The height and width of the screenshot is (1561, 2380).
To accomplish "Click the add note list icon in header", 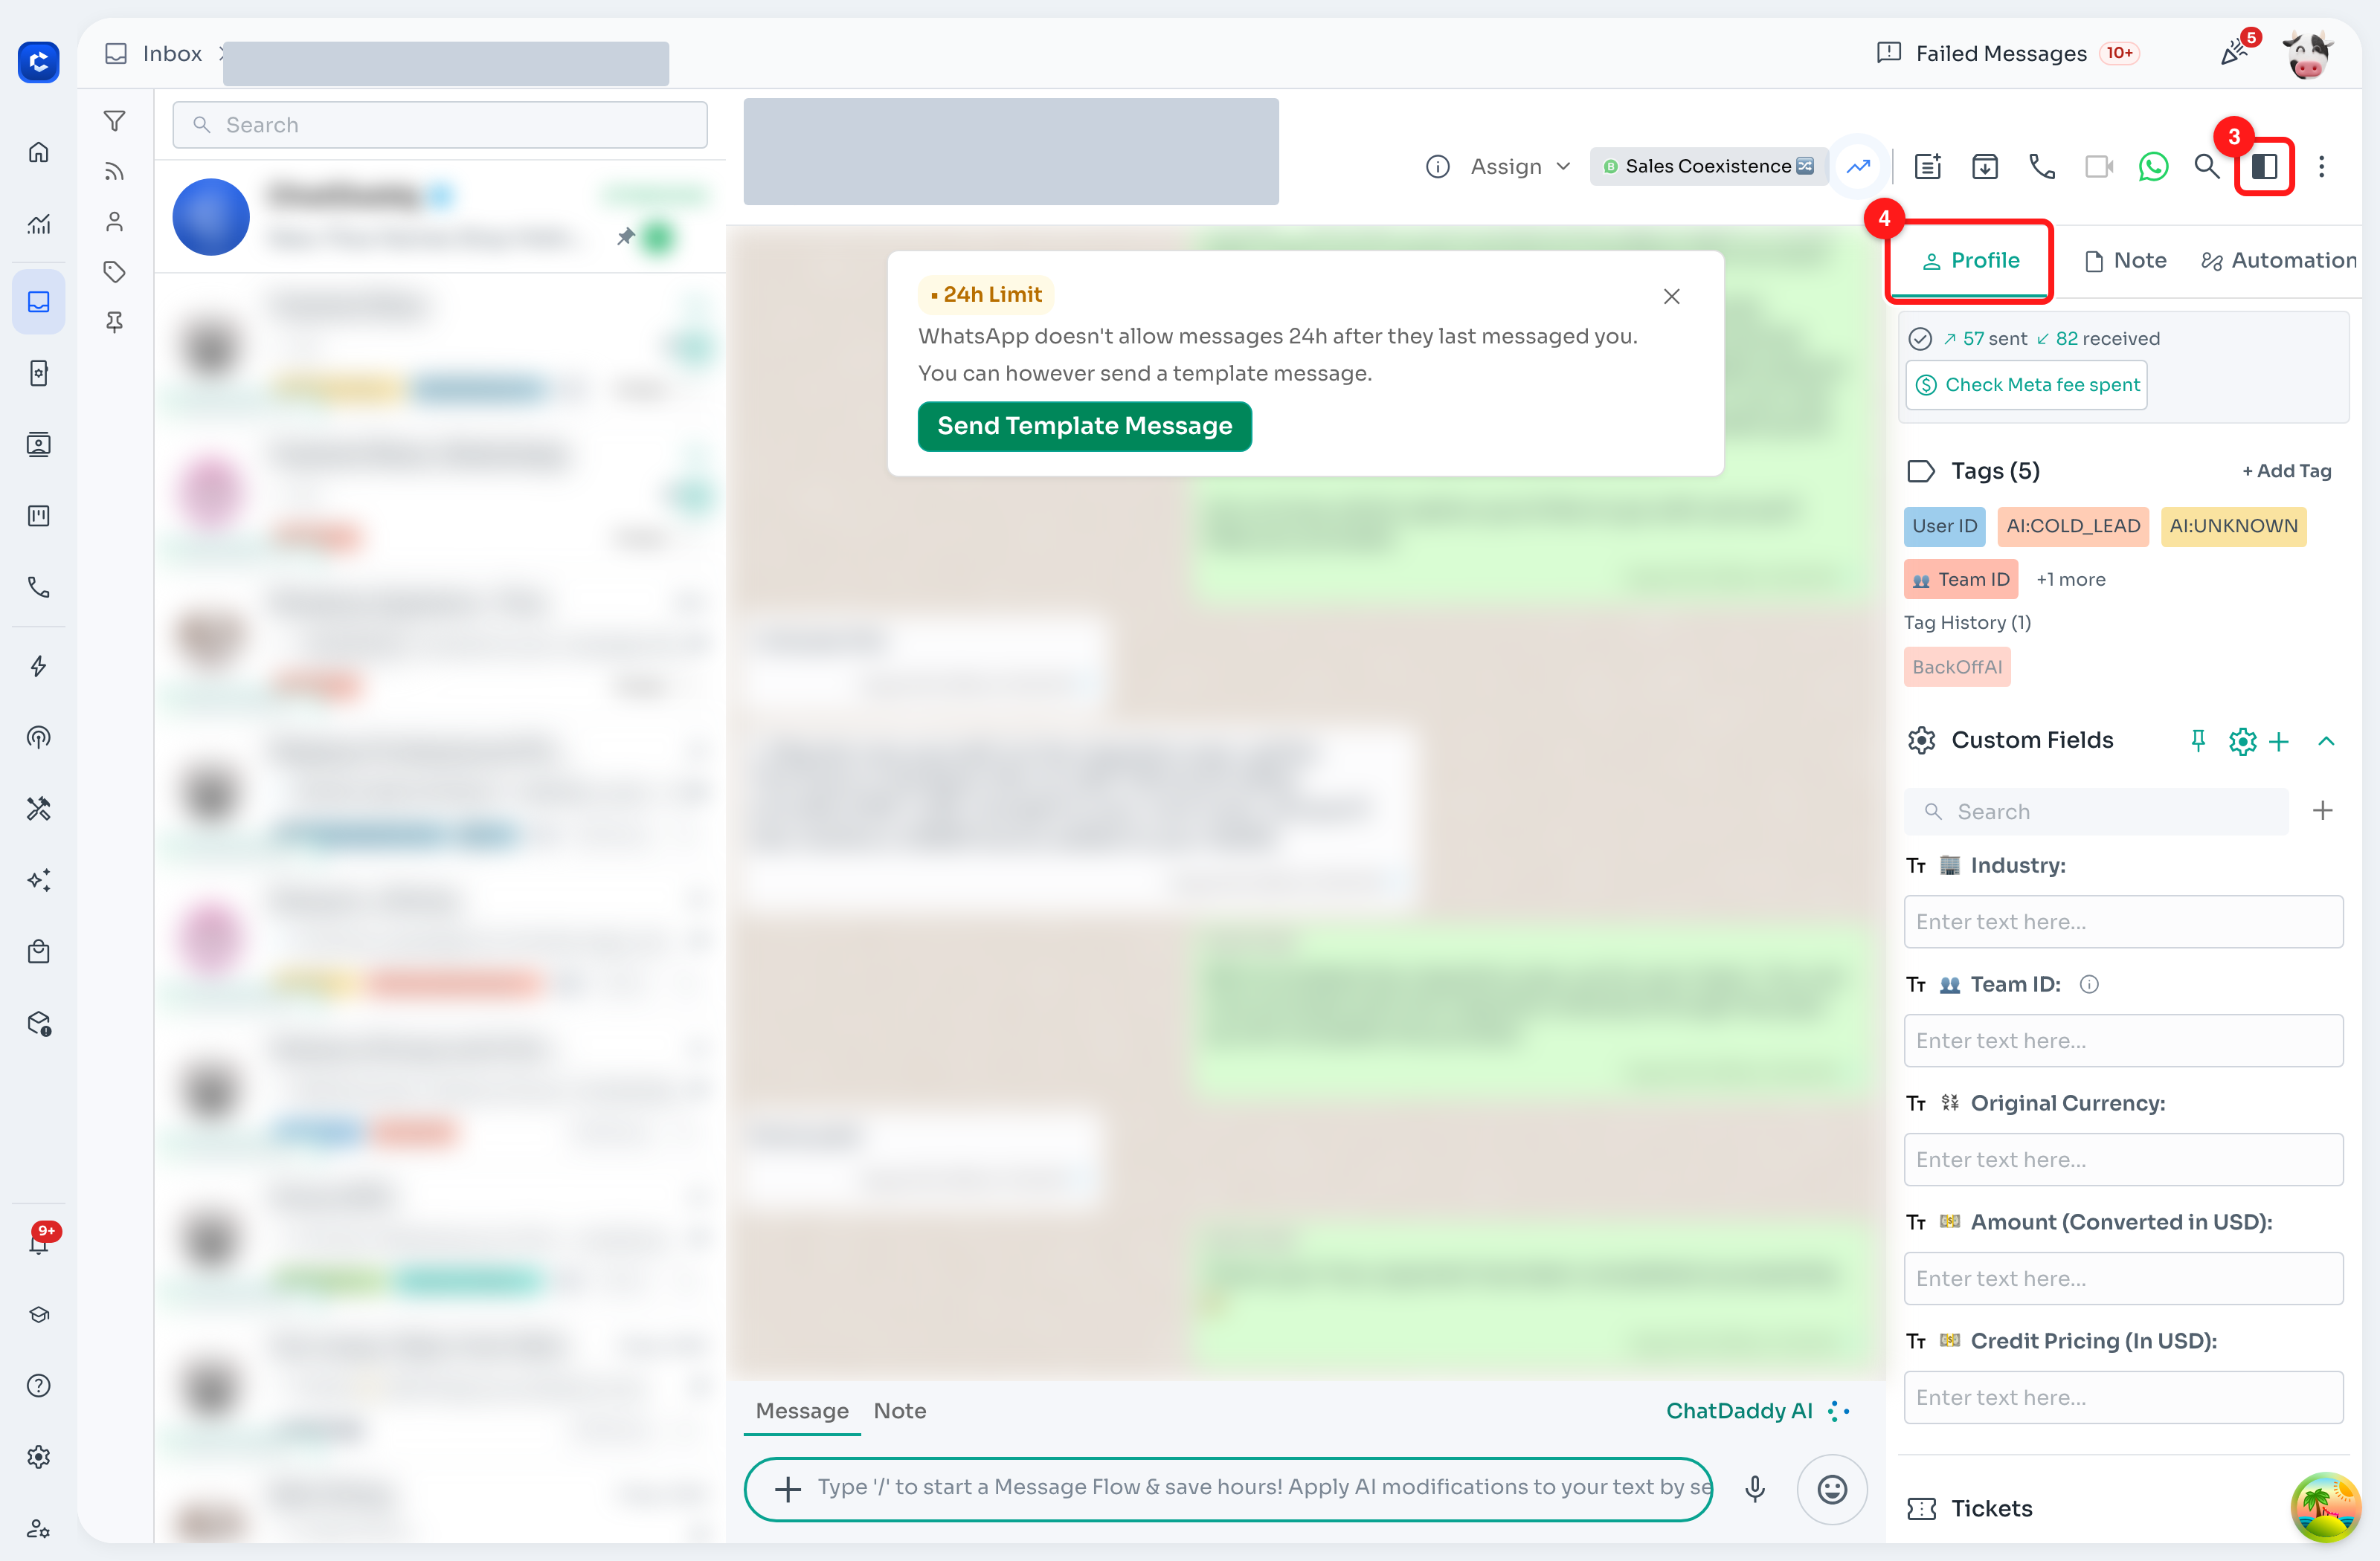I will click(1927, 166).
